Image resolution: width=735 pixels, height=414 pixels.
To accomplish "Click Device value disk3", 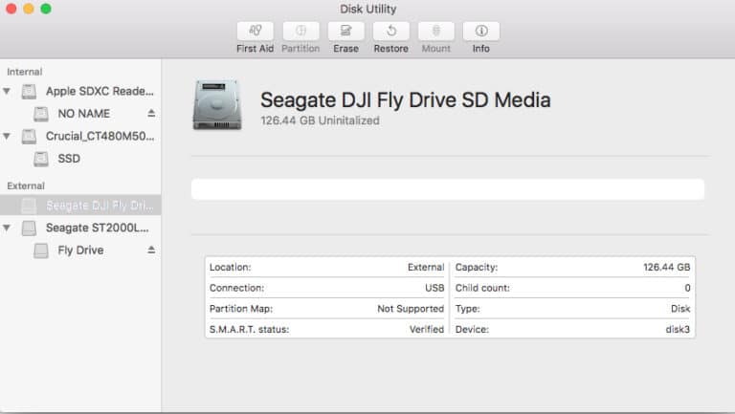I will tap(678, 329).
